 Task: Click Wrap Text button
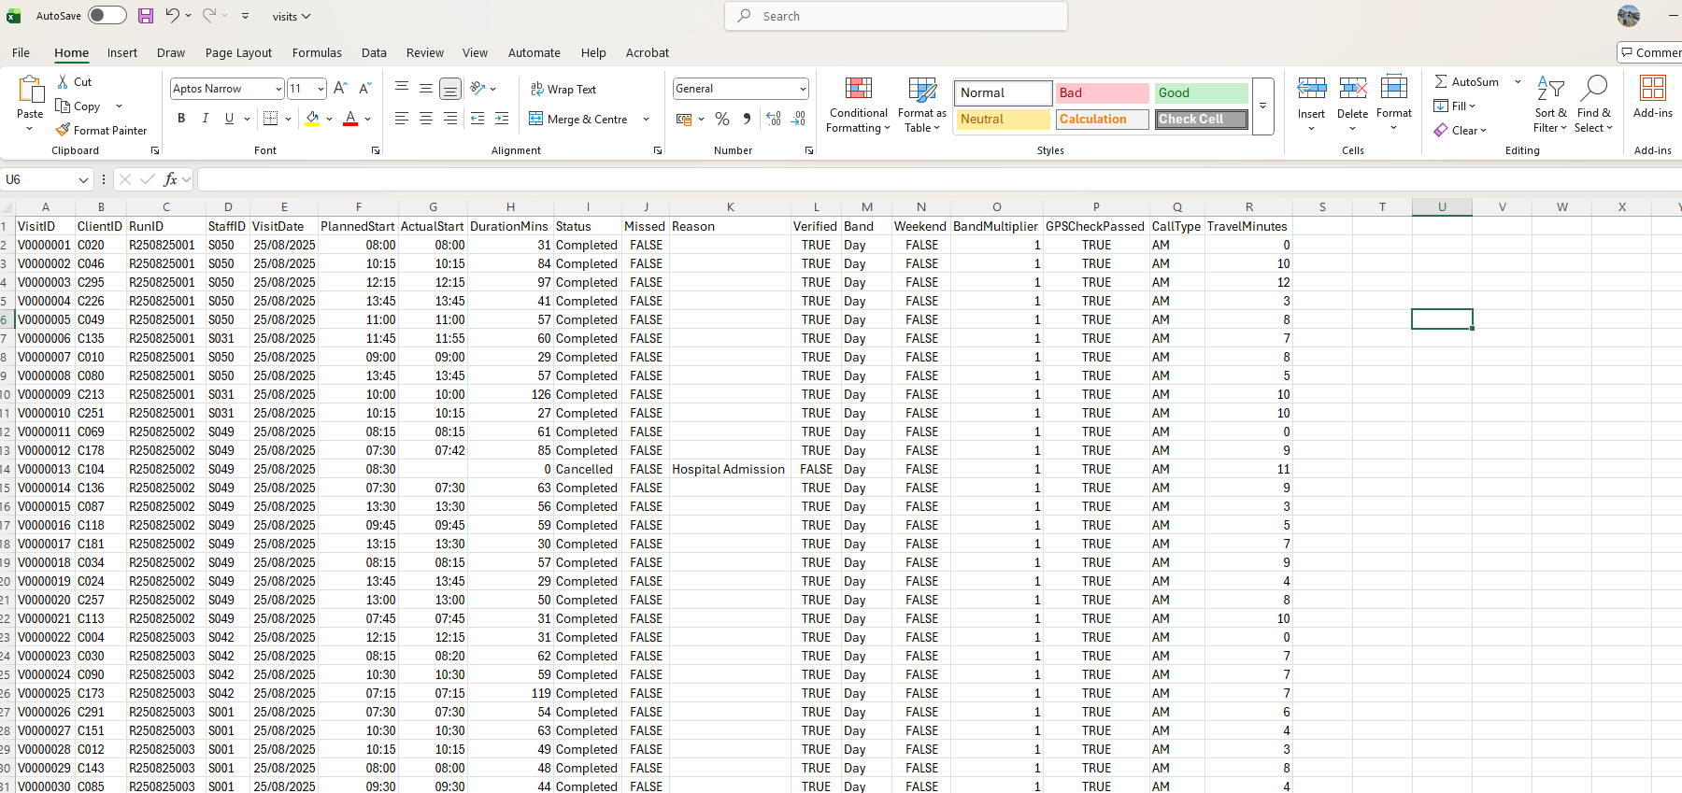563,90
